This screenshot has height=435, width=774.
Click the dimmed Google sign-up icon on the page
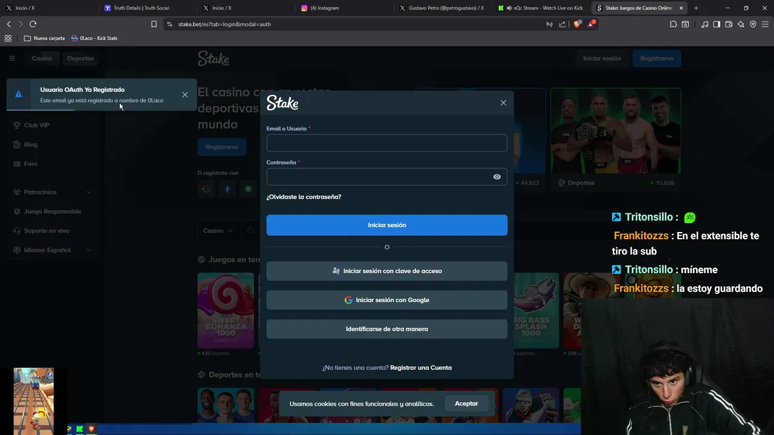(206, 189)
